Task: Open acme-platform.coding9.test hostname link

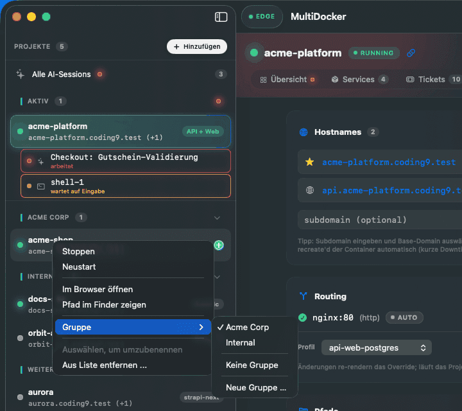Action: 389,162
